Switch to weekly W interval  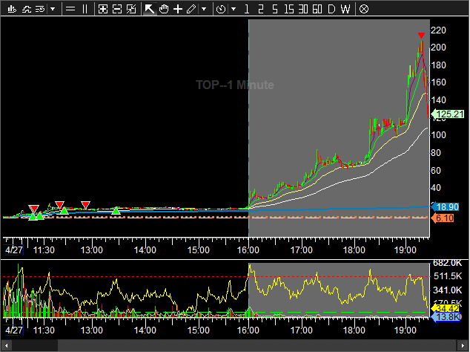click(x=345, y=10)
